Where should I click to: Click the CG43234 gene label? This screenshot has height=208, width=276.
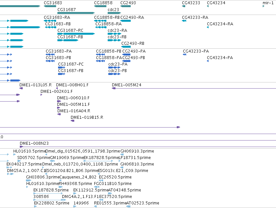click(216, 3)
